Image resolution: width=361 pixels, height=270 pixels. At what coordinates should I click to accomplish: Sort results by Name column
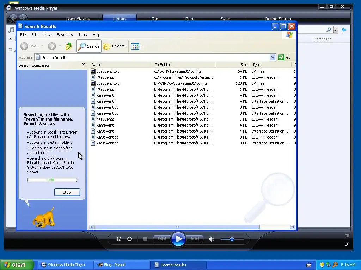point(121,65)
